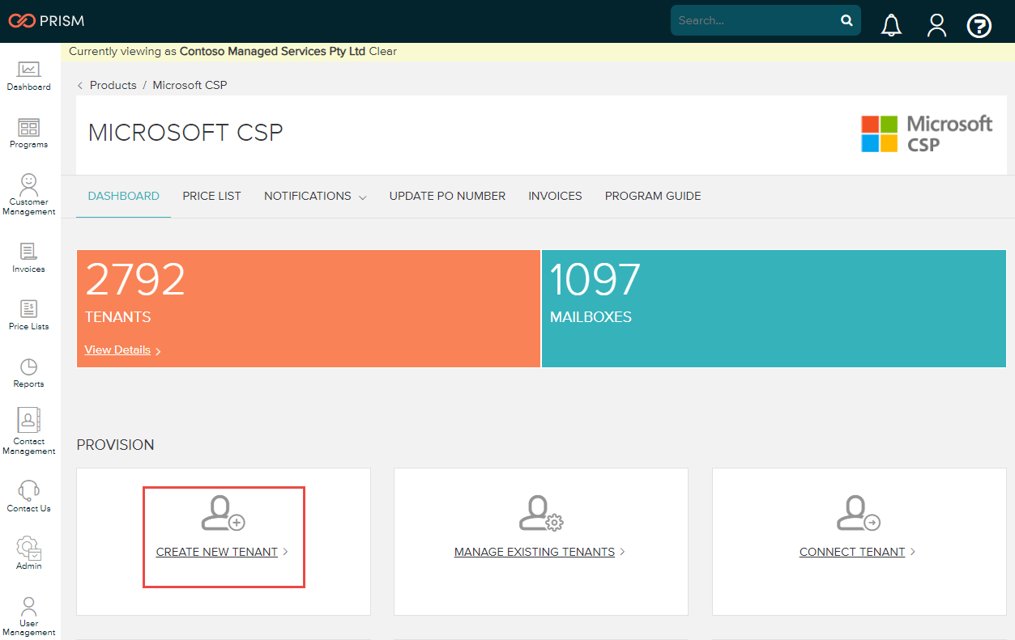Click the back chevron before Products
1015x640 pixels.
(80, 85)
